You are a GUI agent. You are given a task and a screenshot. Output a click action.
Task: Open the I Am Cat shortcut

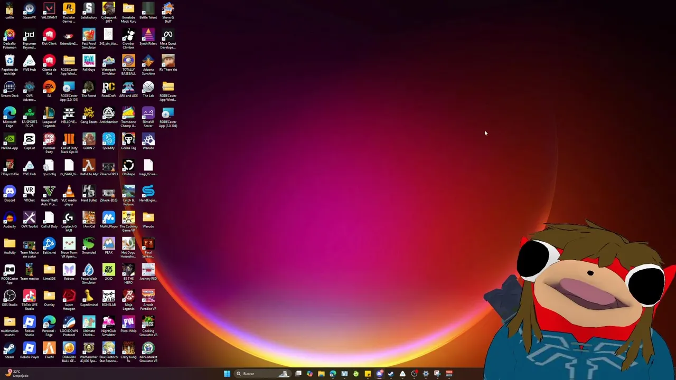(x=89, y=221)
